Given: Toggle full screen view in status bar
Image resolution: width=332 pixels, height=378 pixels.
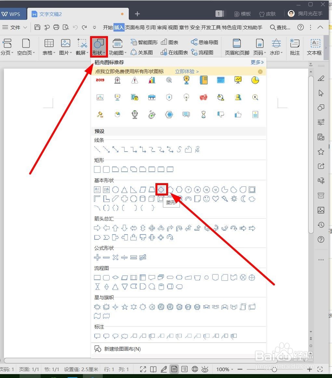Looking at the screenshot, I should tap(143, 369).
